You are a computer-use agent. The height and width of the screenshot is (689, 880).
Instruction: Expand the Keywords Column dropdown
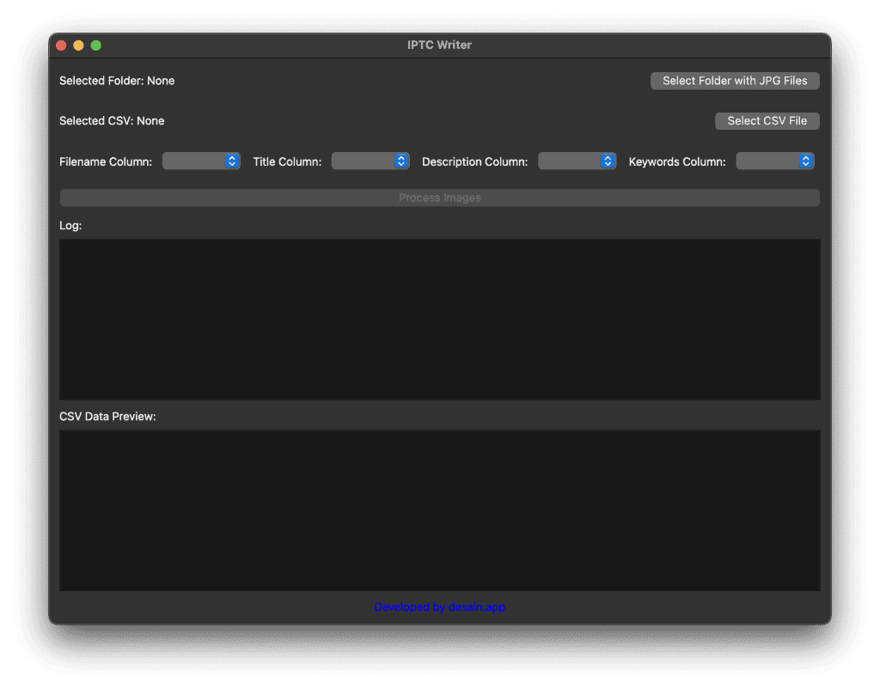[x=774, y=161]
